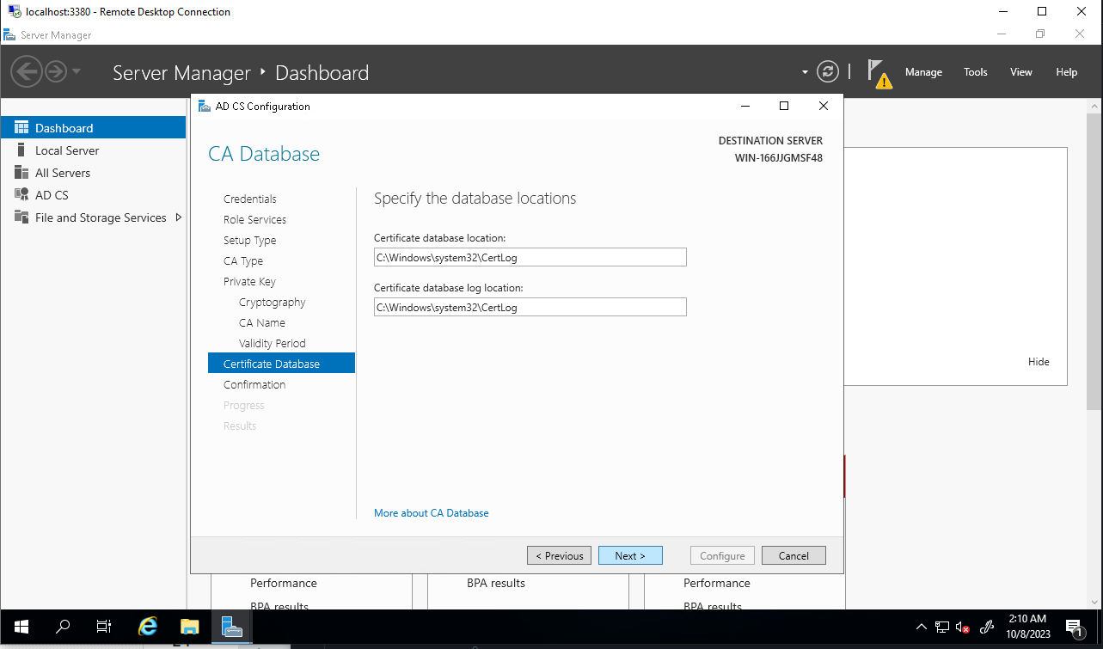Click the Server Manager refresh icon
Screen dimensions: 1103x649
coord(827,72)
